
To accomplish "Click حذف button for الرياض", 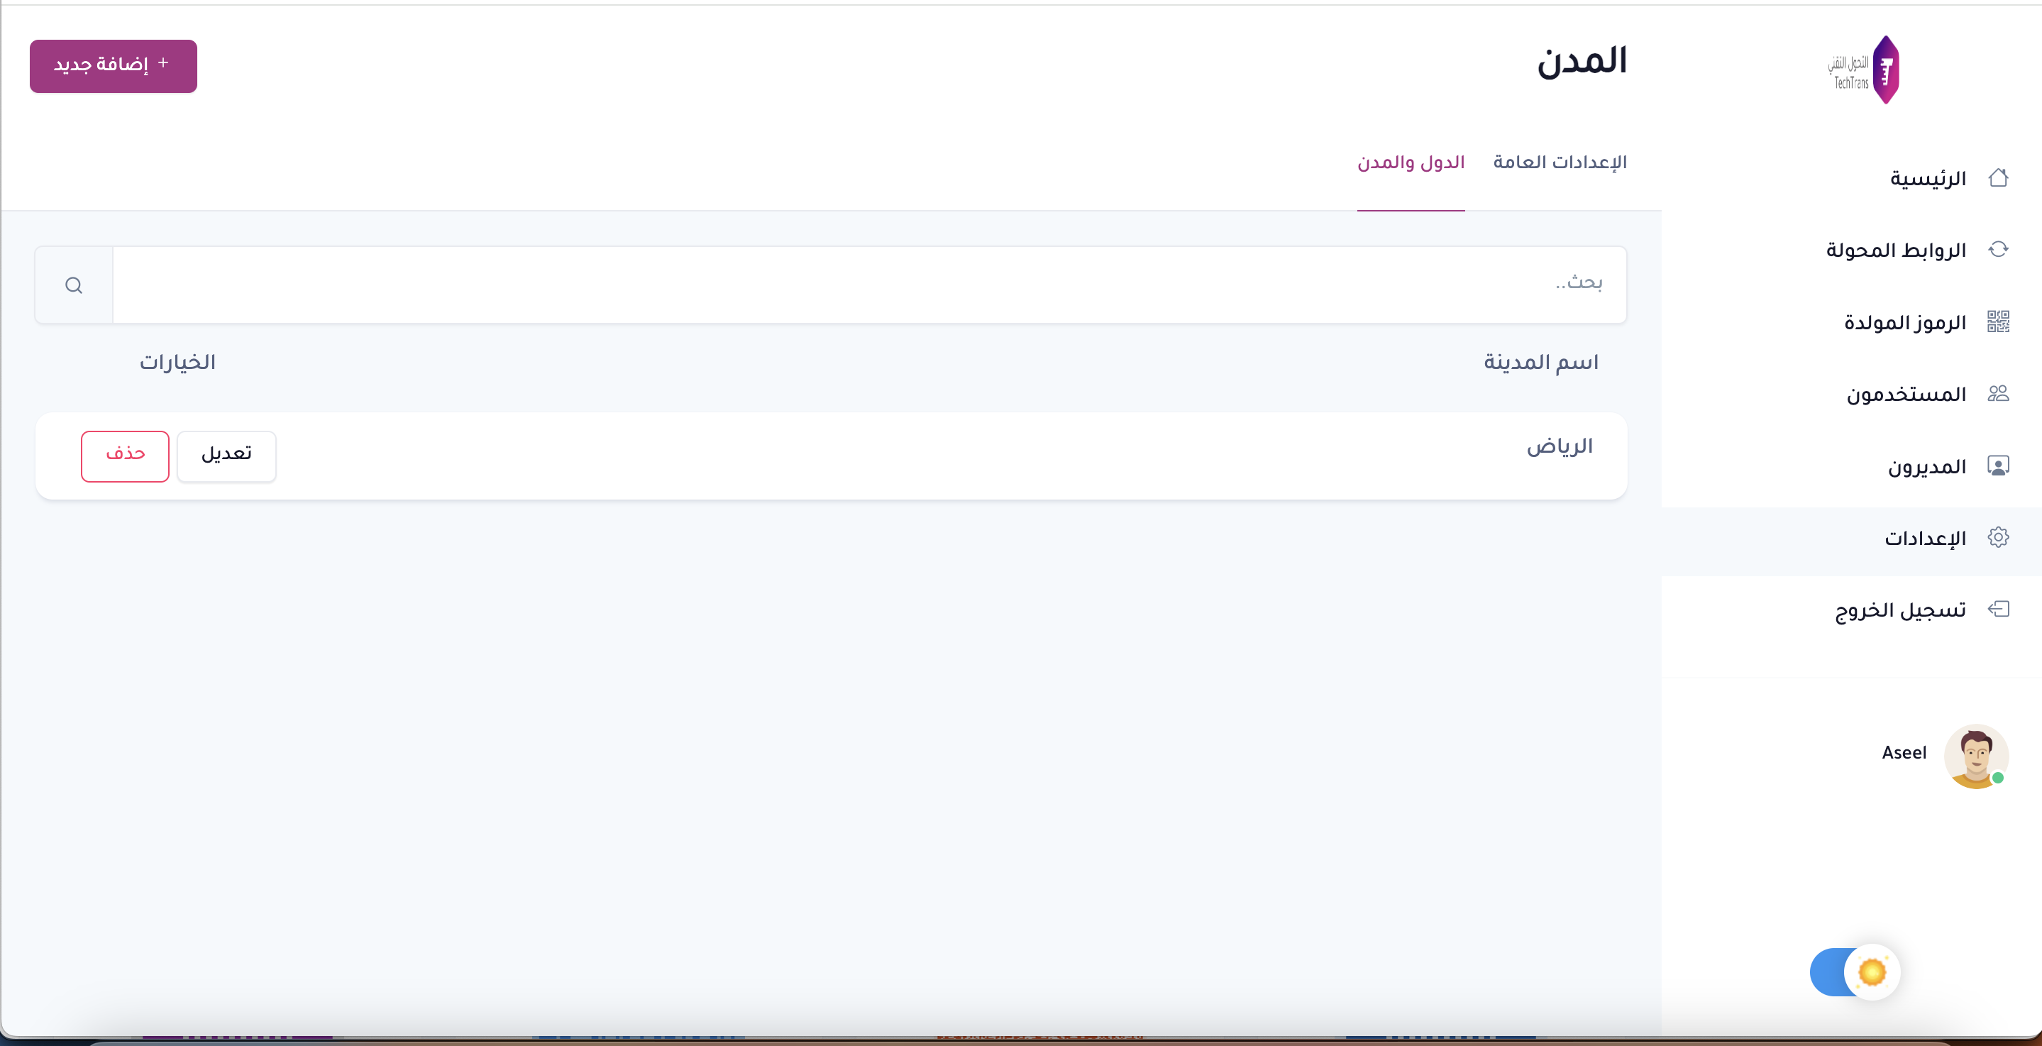I will coord(126,456).
